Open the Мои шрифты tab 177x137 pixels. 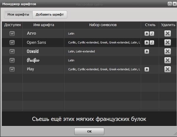pos(18,14)
